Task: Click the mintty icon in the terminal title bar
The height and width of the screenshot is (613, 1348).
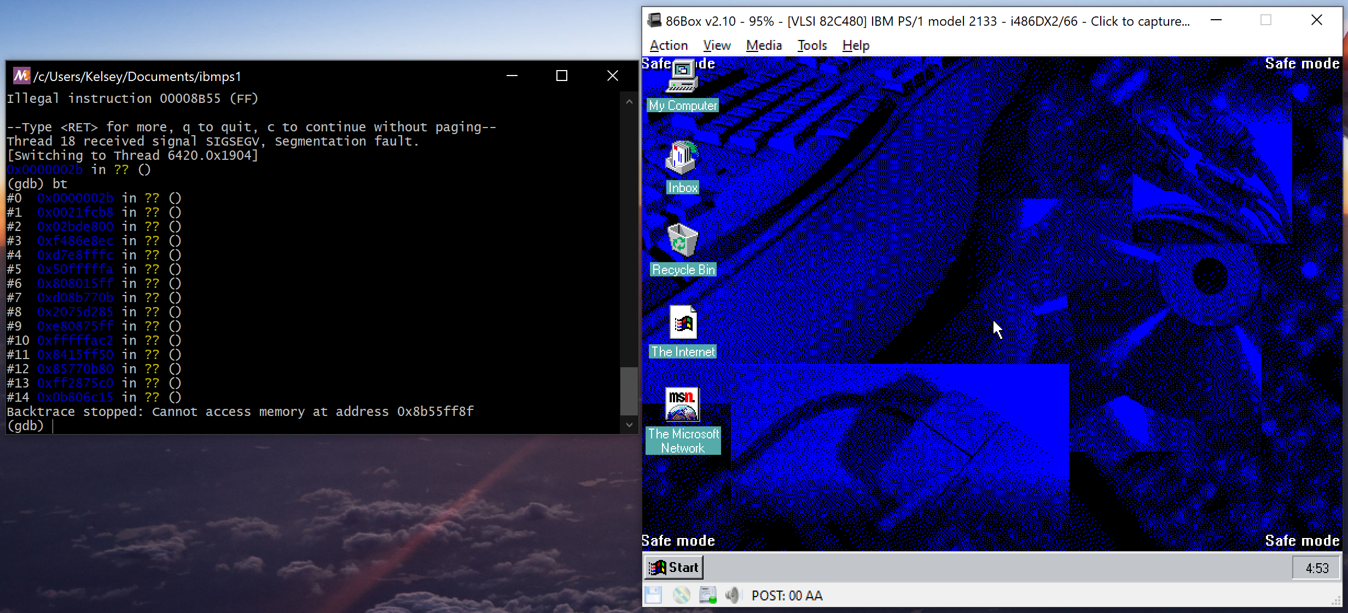Action: [21, 76]
